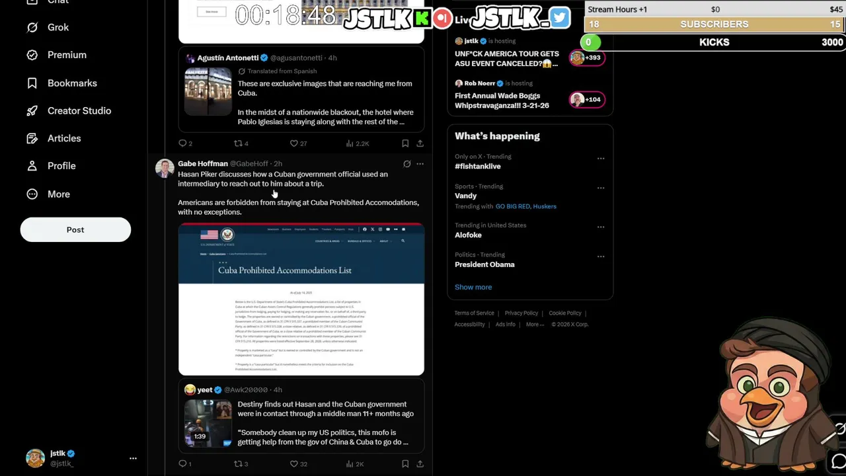View +104 listeners avatar badge
This screenshot has height=476, width=846.
click(x=587, y=99)
